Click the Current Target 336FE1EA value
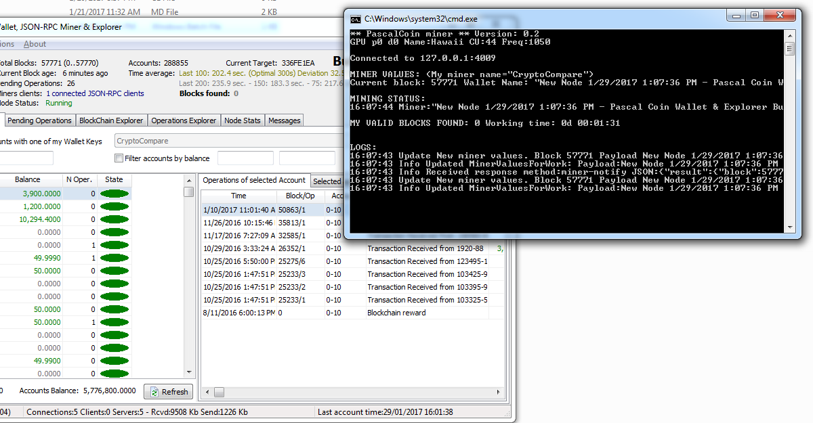Screen dimensions: 813x423 coord(298,63)
